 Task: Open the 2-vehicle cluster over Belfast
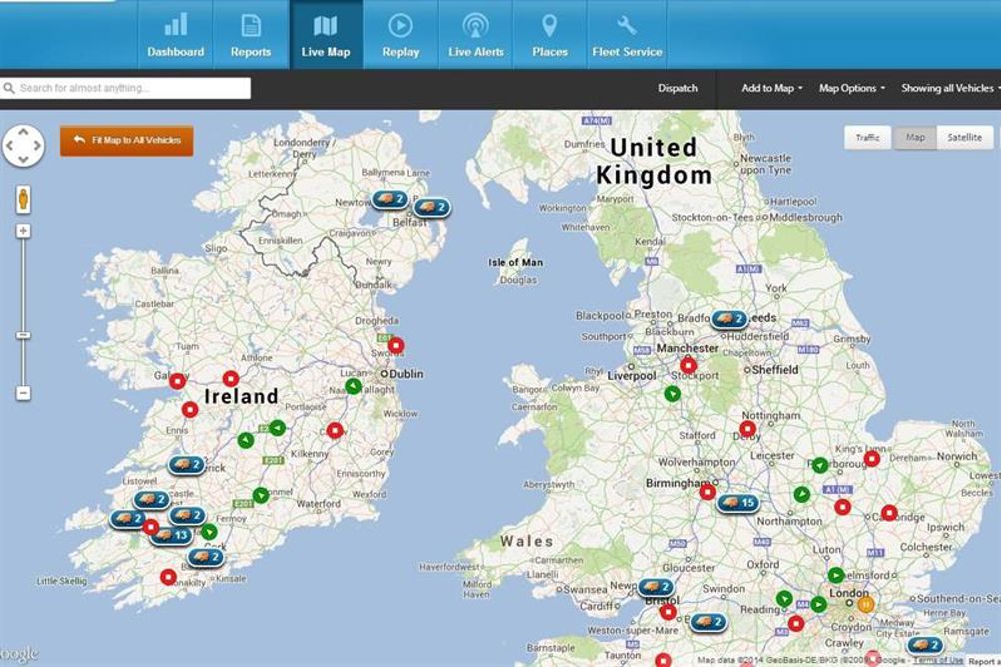pyautogui.click(x=432, y=207)
